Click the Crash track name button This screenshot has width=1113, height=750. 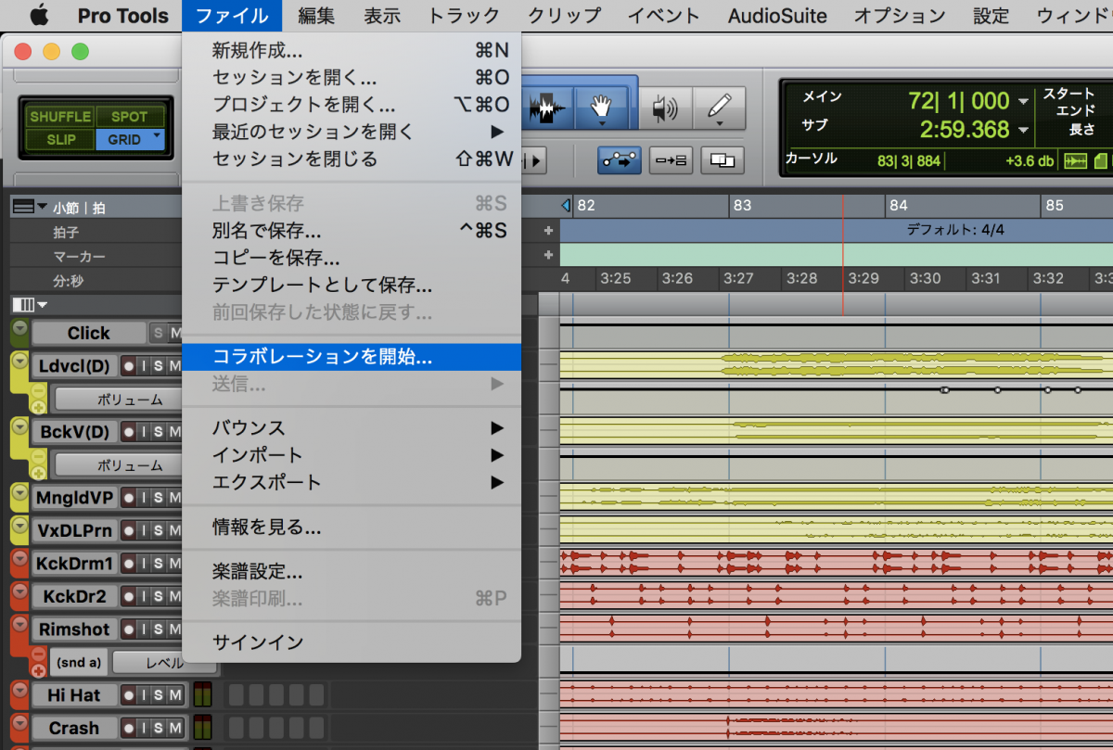click(74, 729)
